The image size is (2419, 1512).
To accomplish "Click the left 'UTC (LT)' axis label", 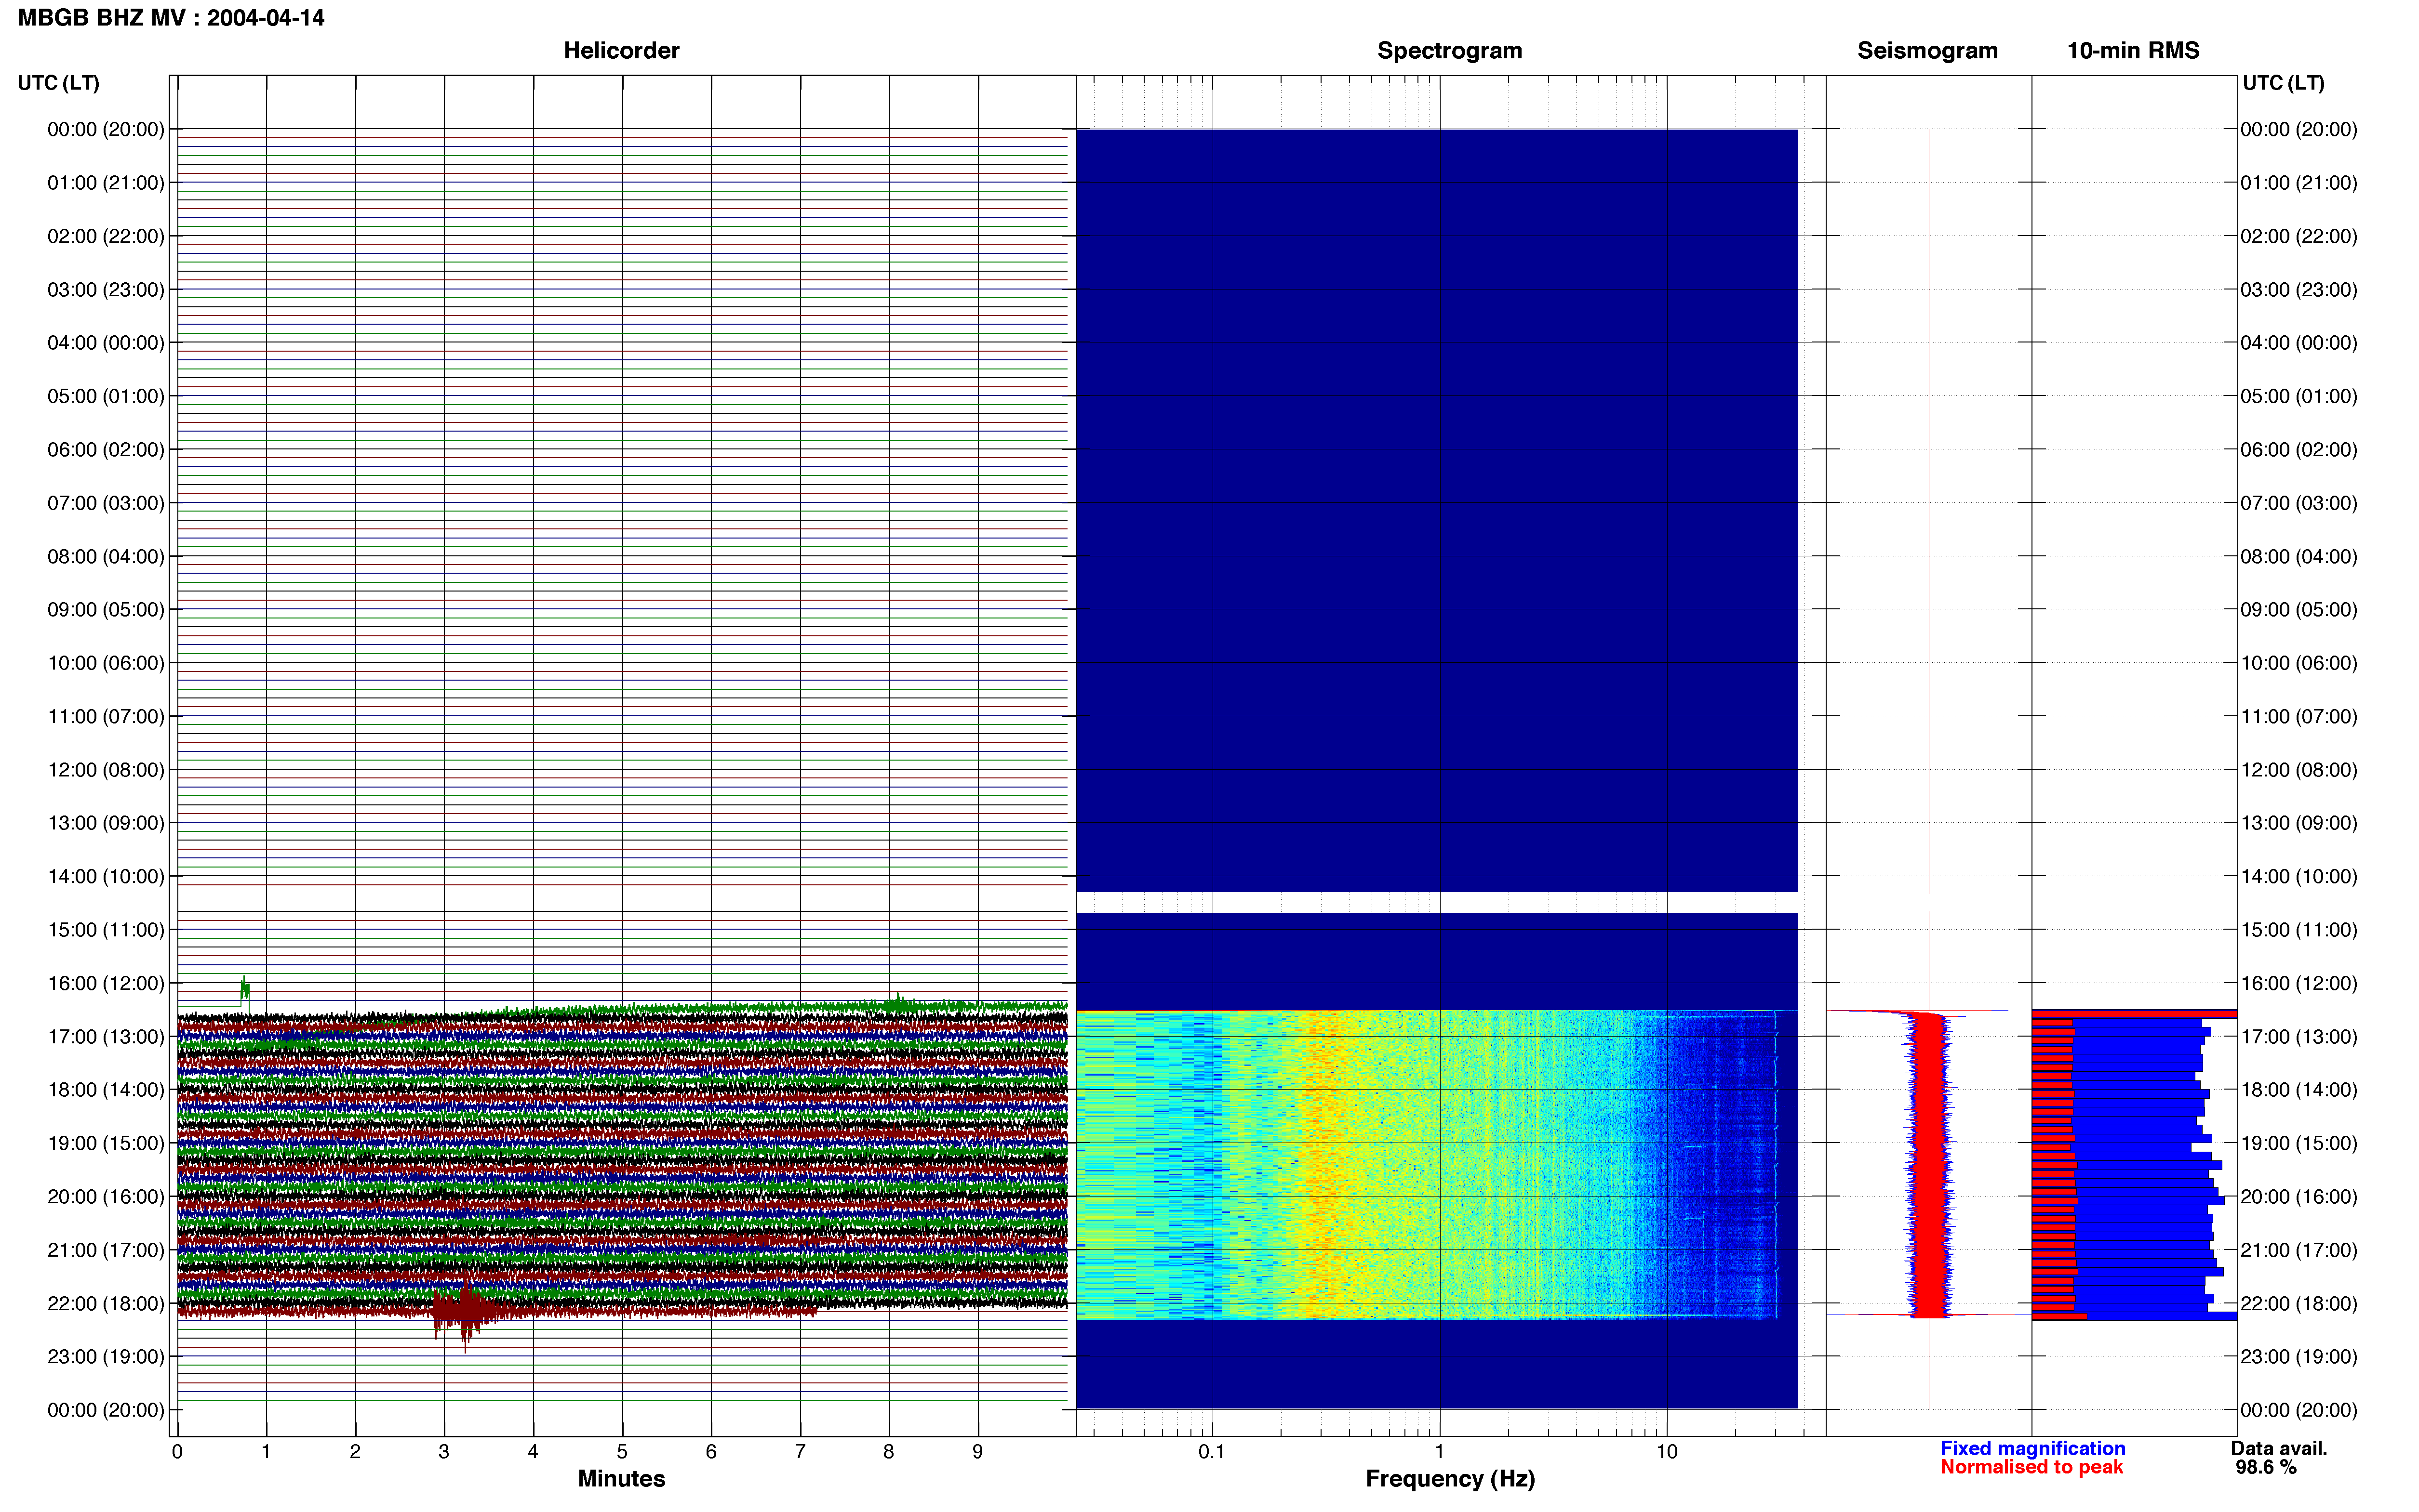I will click(58, 83).
